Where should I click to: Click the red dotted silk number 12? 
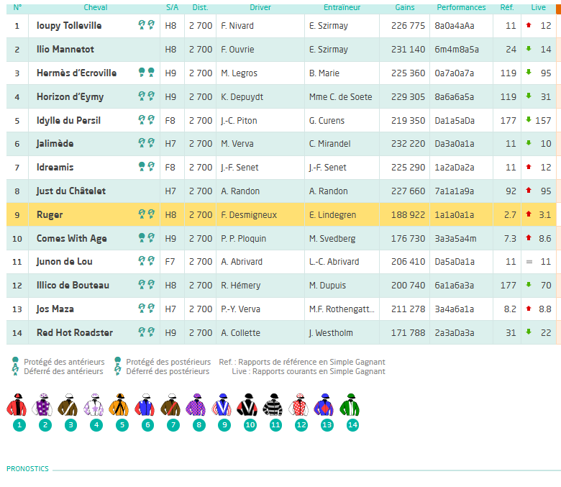(298, 405)
